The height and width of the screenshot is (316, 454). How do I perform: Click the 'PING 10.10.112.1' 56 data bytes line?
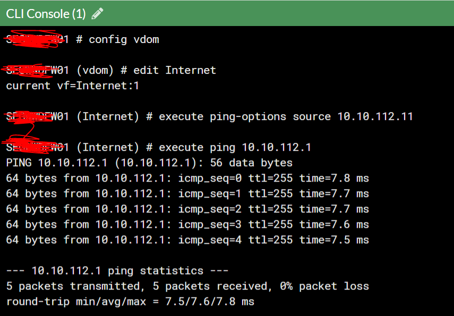click(x=149, y=163)
